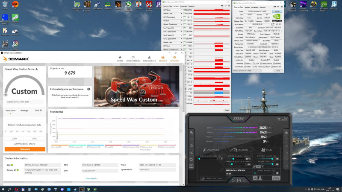Open the Opera browser in the taskbar

coord(16,189)
